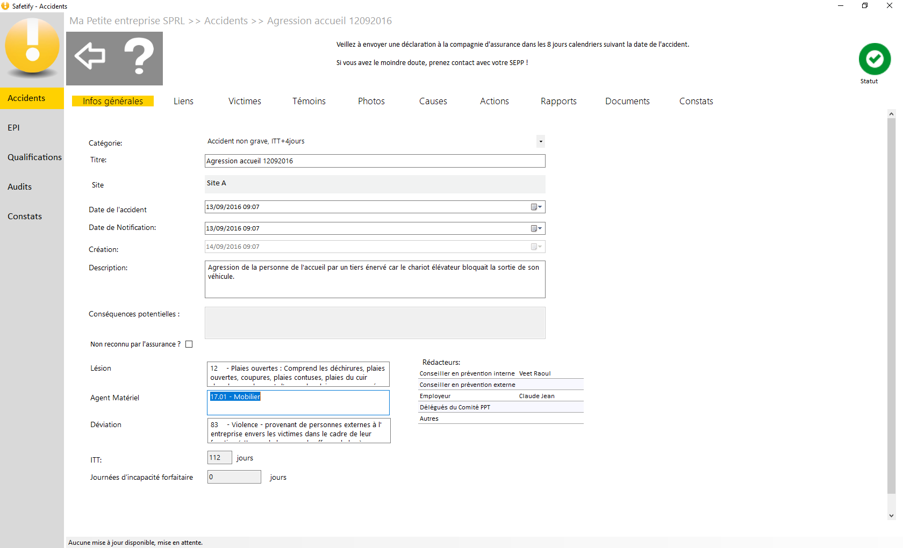This screenshot has width=903, height=548.
Task: Click the ITT jours field
Action: point(220,458)
